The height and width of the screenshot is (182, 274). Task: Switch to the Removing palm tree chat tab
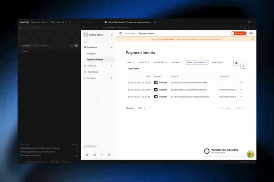(39, 22)
